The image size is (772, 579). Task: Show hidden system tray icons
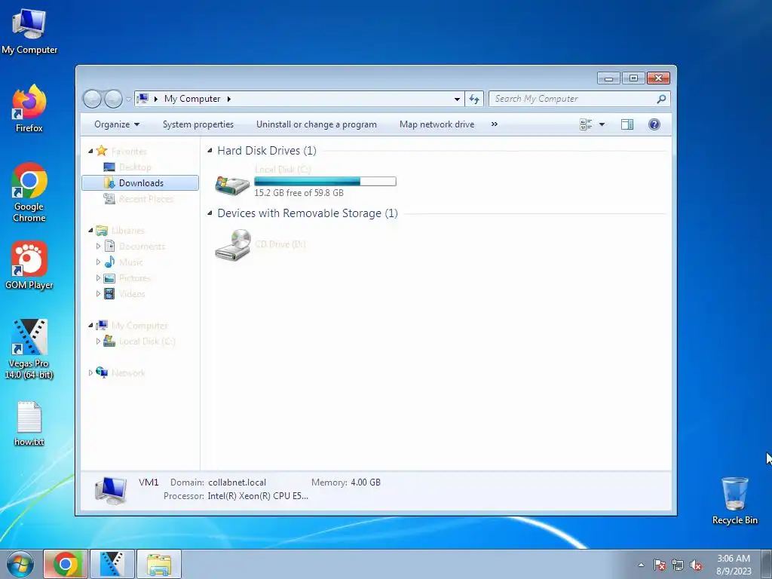641,565
